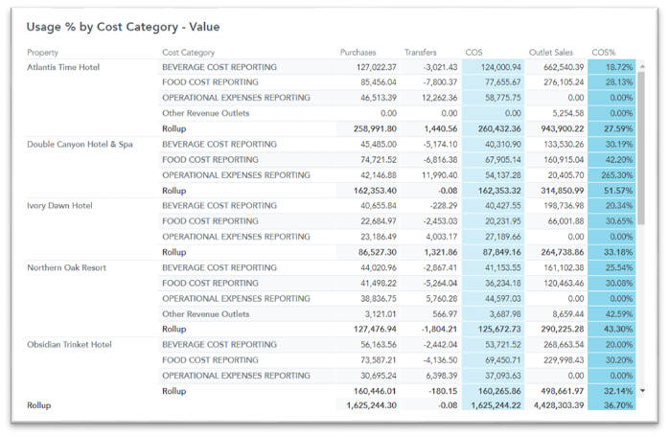Screen dimensions: 669x437
Task: Sort by the Cost Category column header
Action: tap(188, 53)
